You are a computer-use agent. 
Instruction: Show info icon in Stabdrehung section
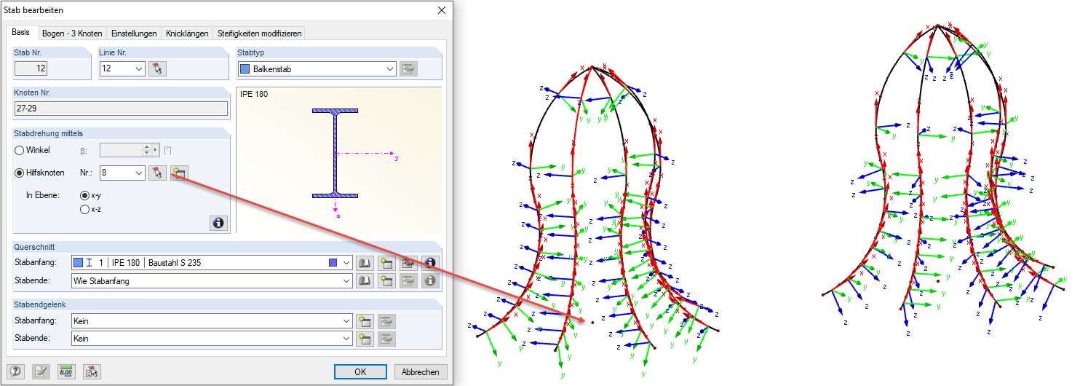click(x=218, y=224)
